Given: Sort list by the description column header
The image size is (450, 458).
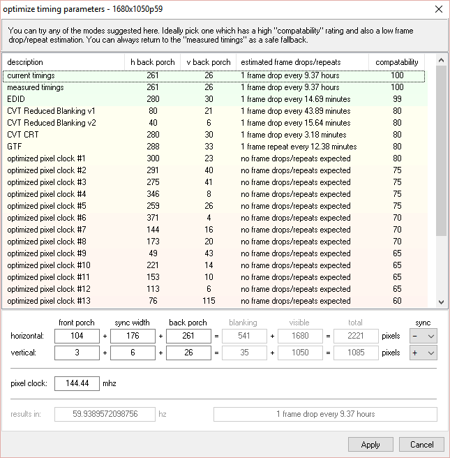Looking at the screenshot, I should point(63,62).
